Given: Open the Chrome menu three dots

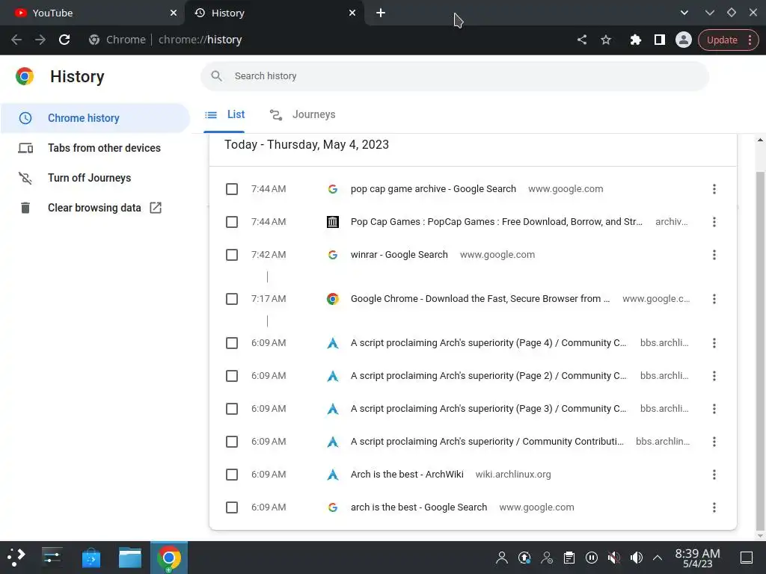Looking at the screenshot, I should [750, 40].
